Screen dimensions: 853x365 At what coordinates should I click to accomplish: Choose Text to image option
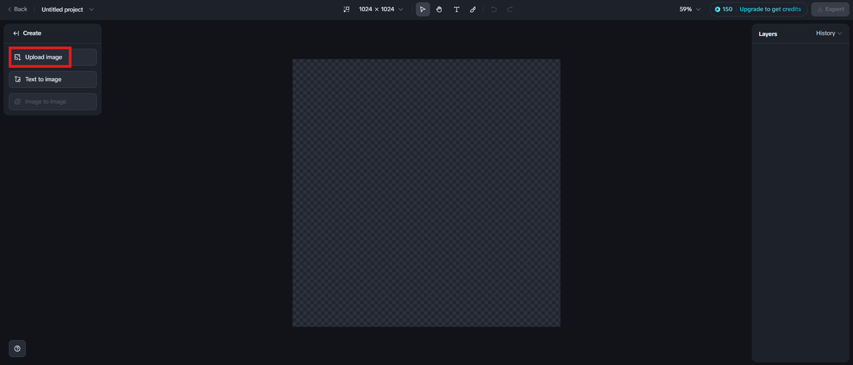click(53, 79)
